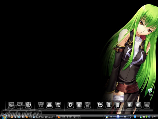
Task: Open the BS dock shortcut
Action: [x=146, y=105]
